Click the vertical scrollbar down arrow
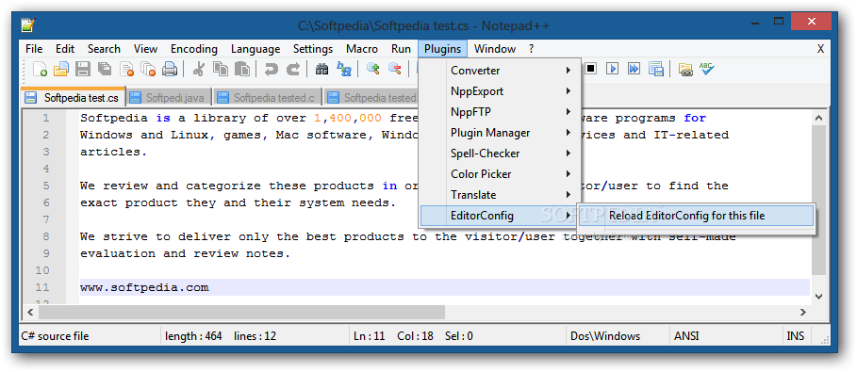Screen dimensions: 857x372 tap(818, 296)
